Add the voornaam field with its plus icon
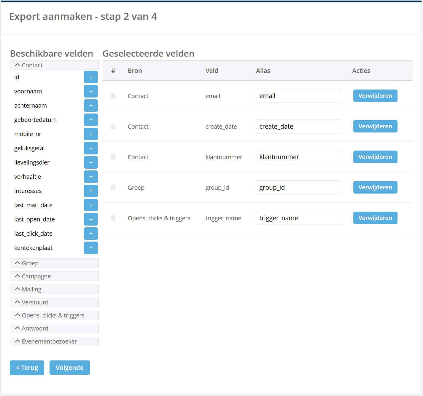This screenshot has height=396, width=423. click(x=91, y=91)
